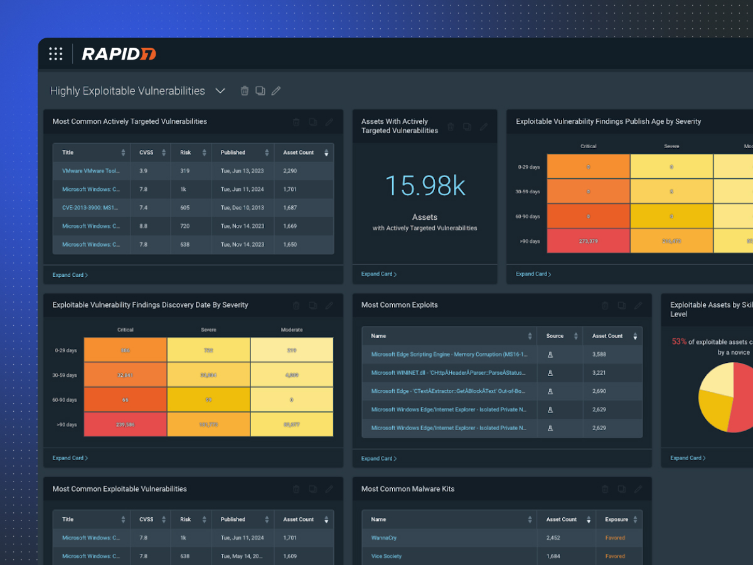
Task: Open the VMware VMware Tool vulnerability link
Action: 90,171
